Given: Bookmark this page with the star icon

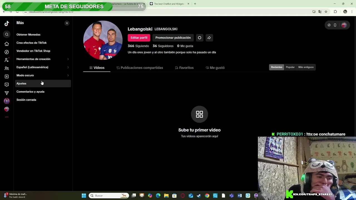Looking at the screenshot, I should pyautogui.click(x=326, y=12).
